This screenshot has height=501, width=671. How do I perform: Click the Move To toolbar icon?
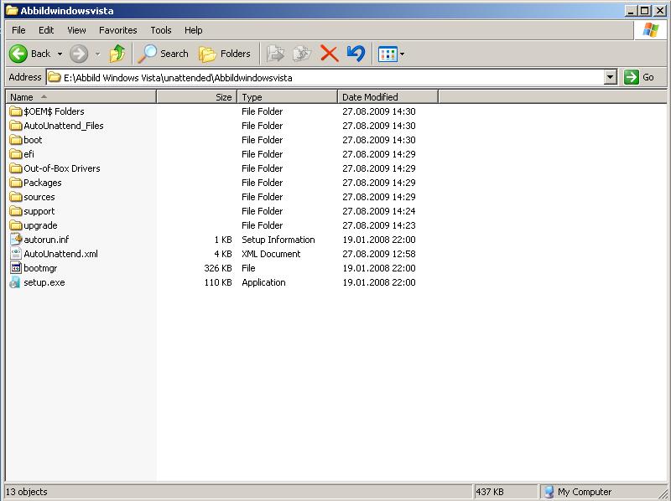(275, 54)
